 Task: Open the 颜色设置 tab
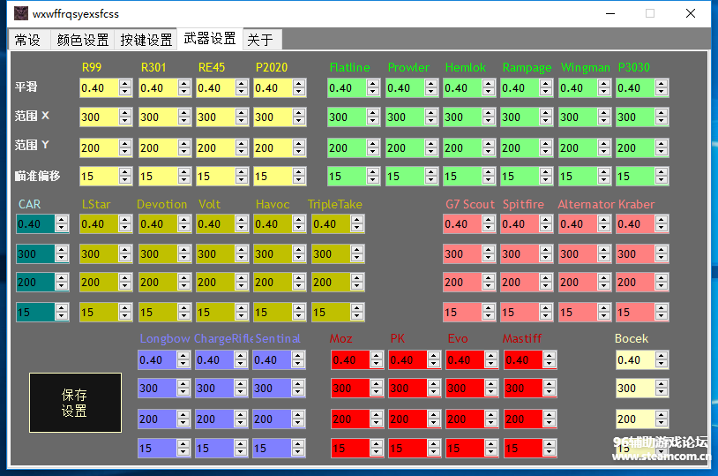(83, 40)
